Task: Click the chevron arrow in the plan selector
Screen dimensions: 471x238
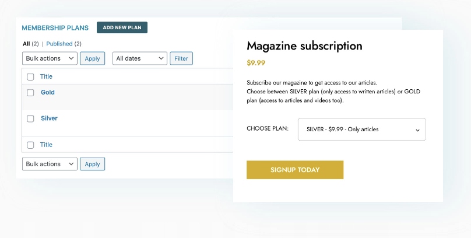Action: pyautogui.click(x=417, y=130)
